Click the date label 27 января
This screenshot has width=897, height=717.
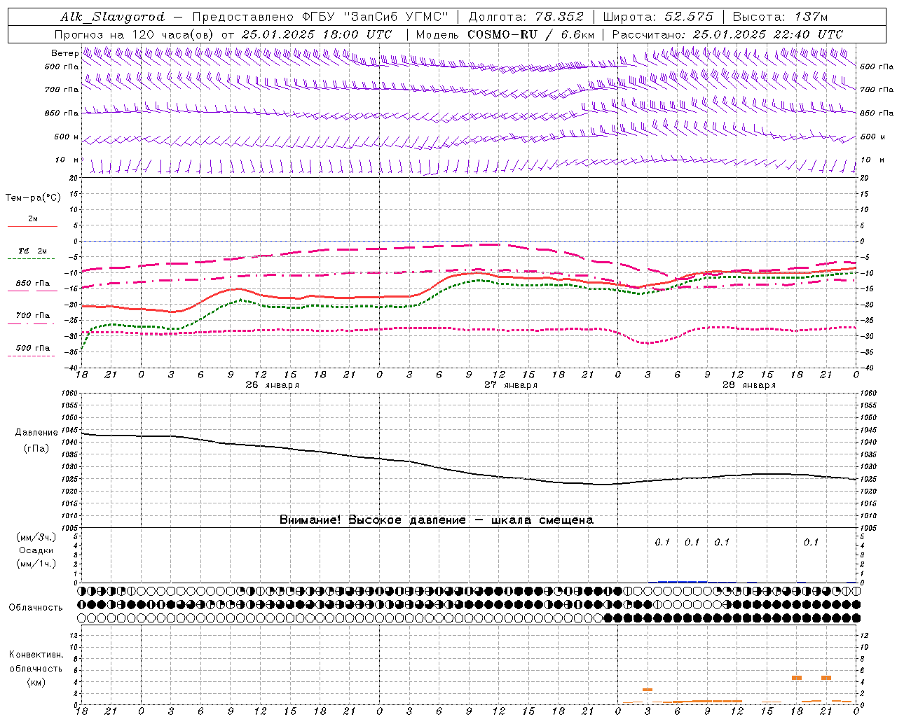[x=511, y=385]
